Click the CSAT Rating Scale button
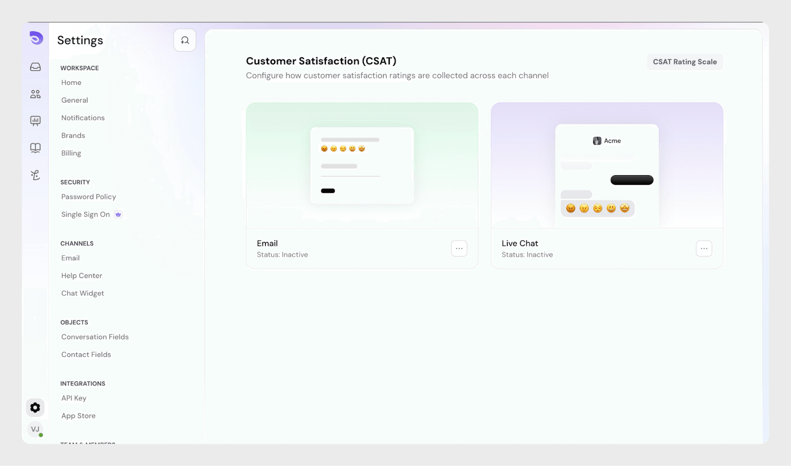Image resolution: width=791 pixels, height=466 pixels. [x=685, y=62]
